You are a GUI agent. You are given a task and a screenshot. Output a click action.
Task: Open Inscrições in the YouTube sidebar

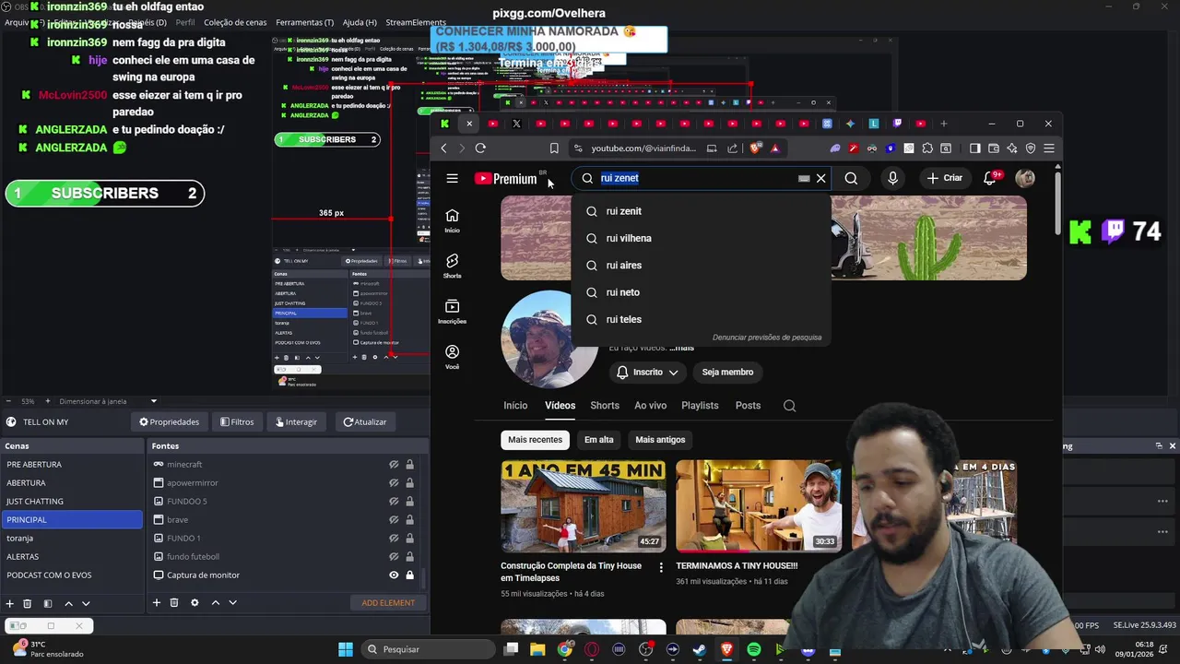pyautogui.click(x=452, y=312)
